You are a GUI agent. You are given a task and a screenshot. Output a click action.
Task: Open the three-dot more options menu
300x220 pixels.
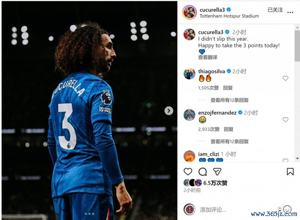tap(290, 12)
